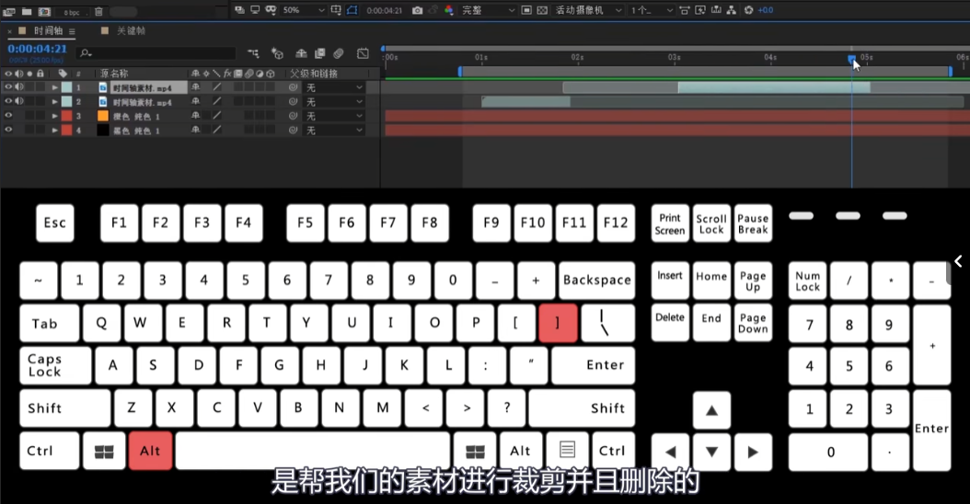
Task: Hide layer 3 orange solid eye icon
Action: point(8,116)
